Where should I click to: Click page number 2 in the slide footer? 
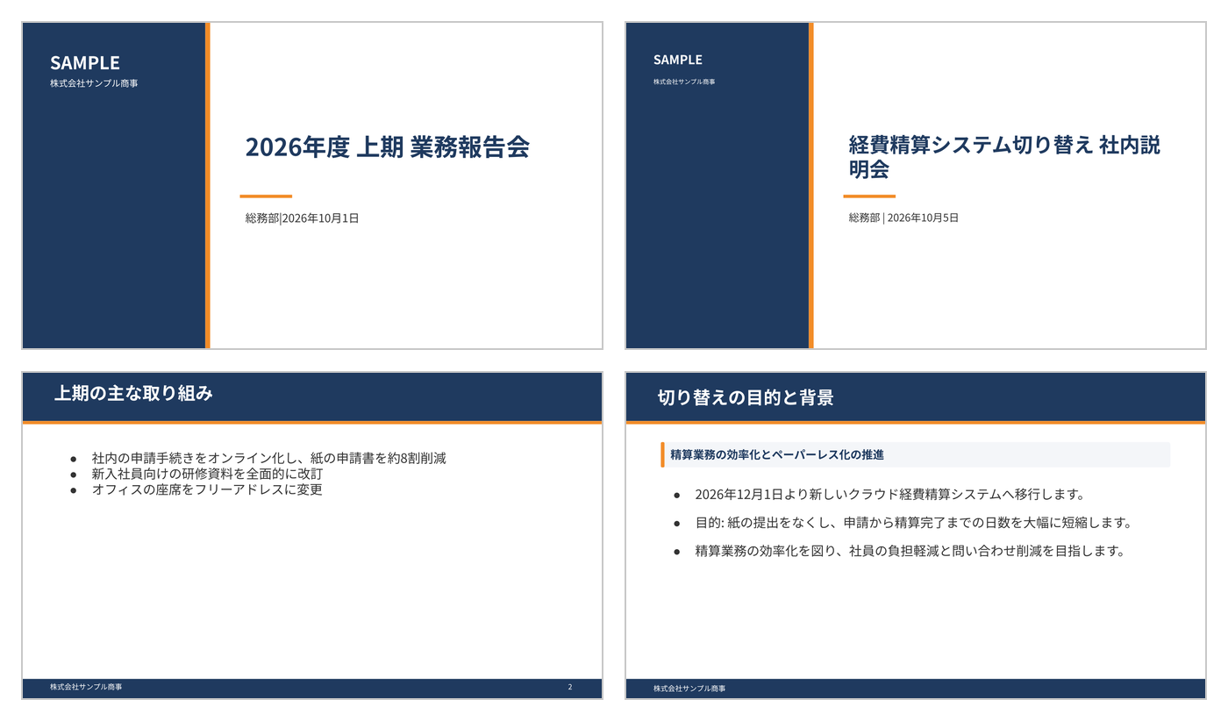(570, 687)
